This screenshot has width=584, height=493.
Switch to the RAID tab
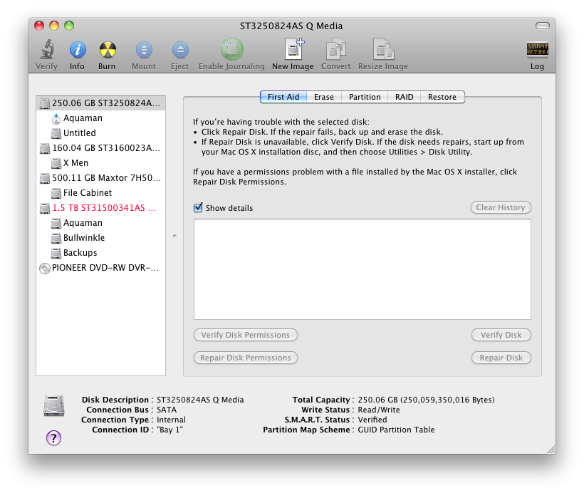click(x=404, y=97)
